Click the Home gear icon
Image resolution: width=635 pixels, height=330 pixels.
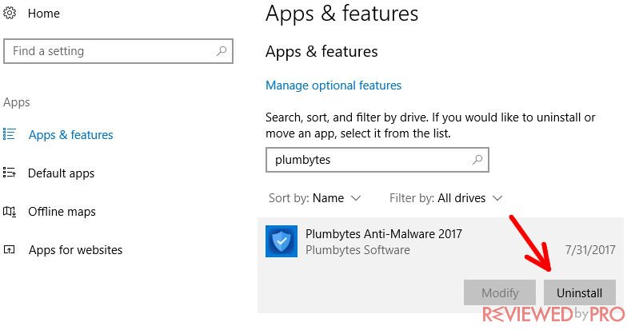(10, 13)
